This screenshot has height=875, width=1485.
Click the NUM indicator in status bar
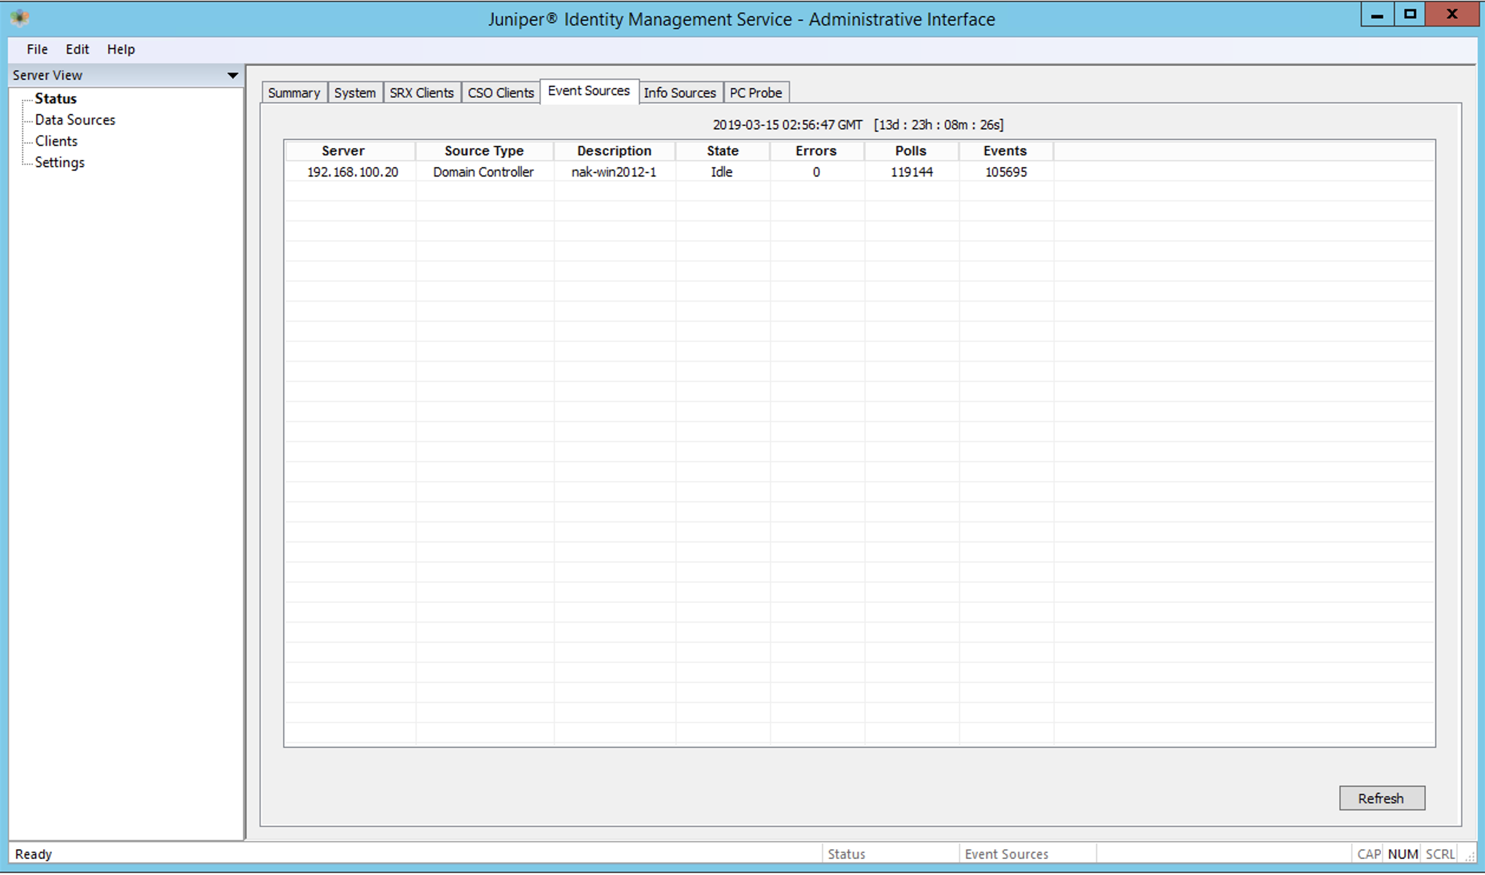(x=1403, y=854)
